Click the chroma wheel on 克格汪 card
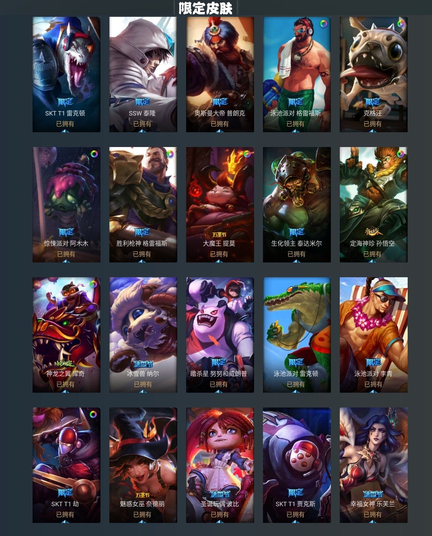Viewport: 432px width, 536px height. (401, 24)
